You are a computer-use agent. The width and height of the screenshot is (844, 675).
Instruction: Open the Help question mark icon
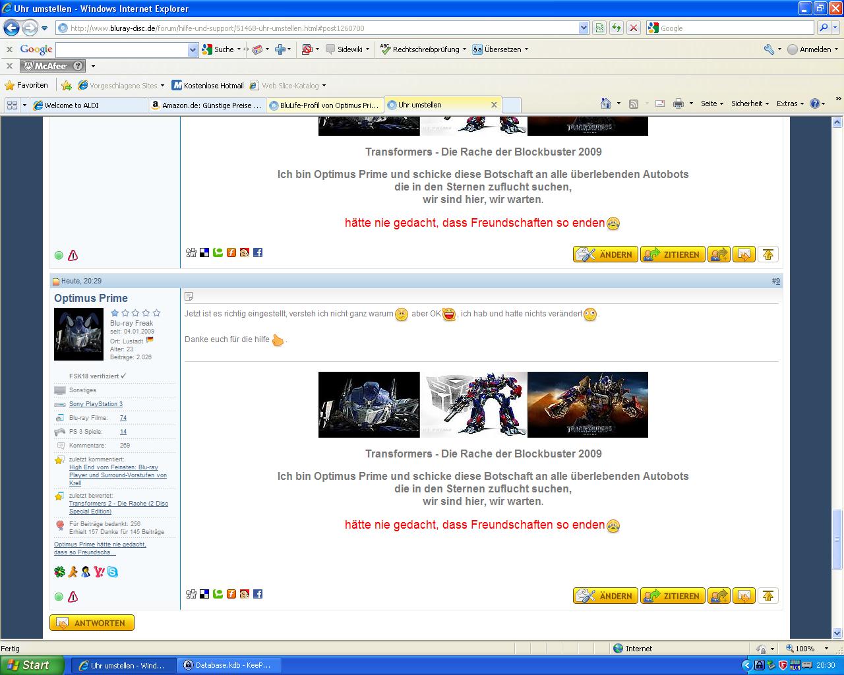click(x=815, y=103)
